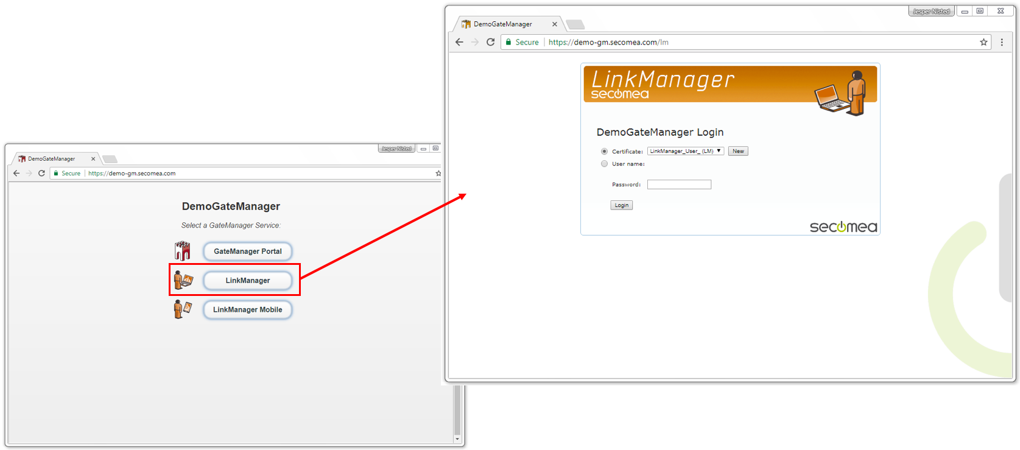
Task: Go forward in the left browser window
Action: [29, 173]
